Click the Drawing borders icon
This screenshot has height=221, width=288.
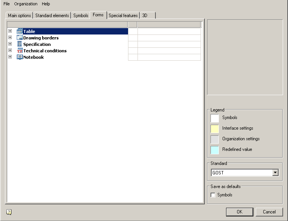[x=20, y=38]
